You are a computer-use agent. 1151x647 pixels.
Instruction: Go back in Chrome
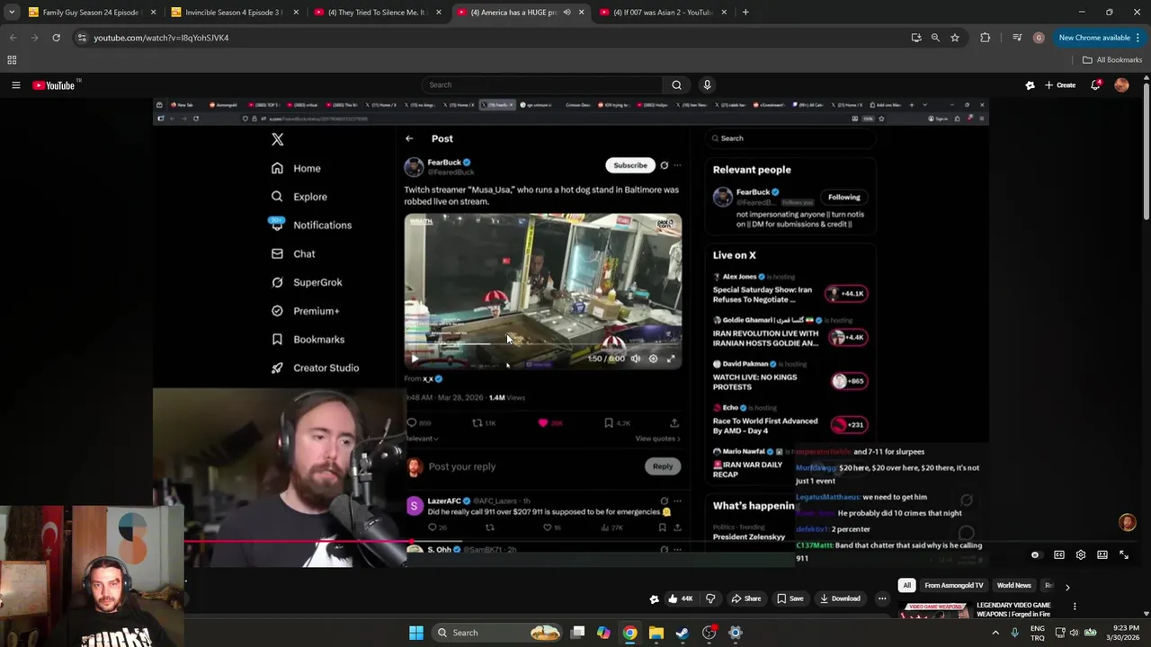coord(13,38)
